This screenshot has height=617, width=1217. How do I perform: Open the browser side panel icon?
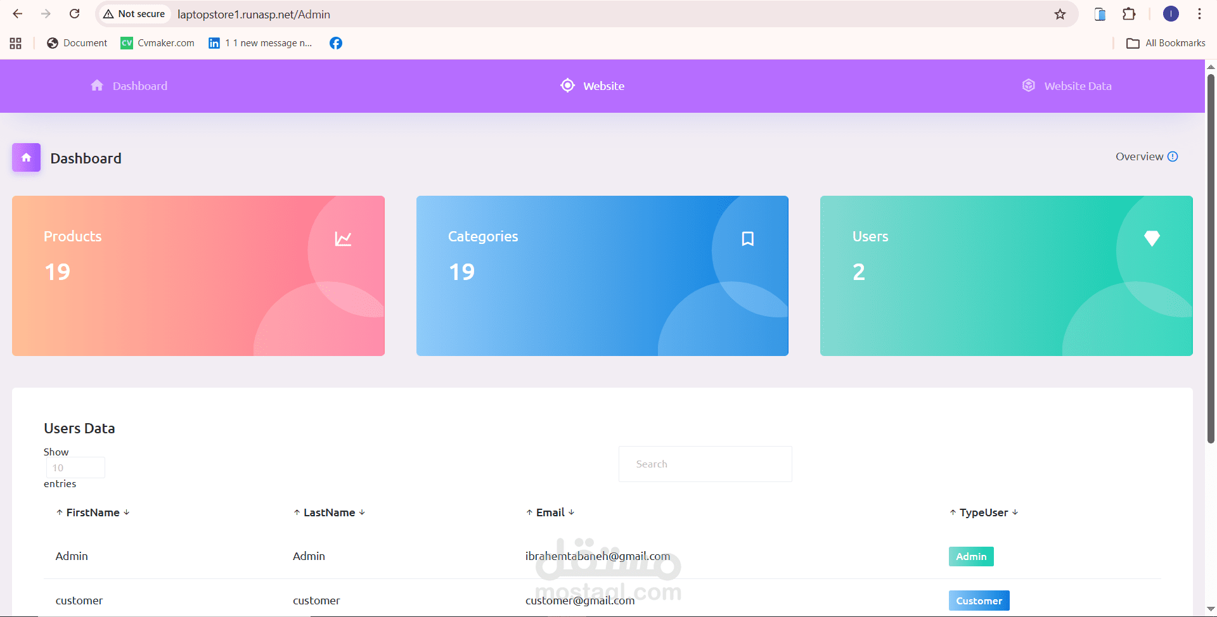pos(1100,14)
